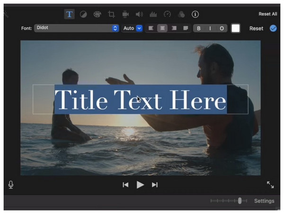This screenshot has width=284, height=214.
Task: Open the white font color swatch
Action: click(x=235, y=28)
